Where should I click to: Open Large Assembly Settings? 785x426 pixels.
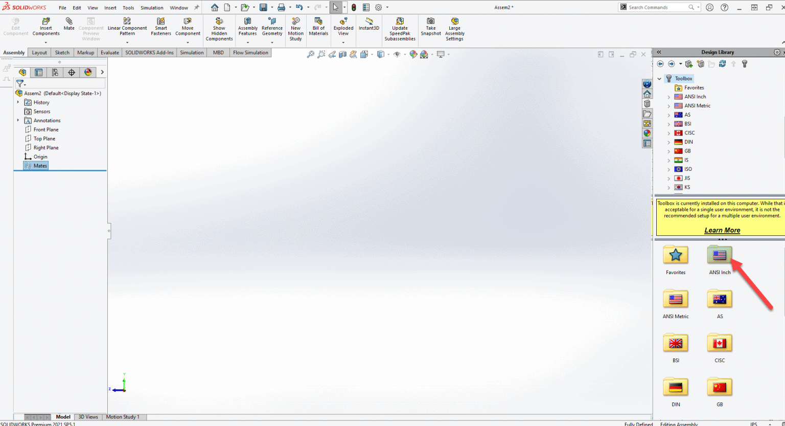(454, 29)
